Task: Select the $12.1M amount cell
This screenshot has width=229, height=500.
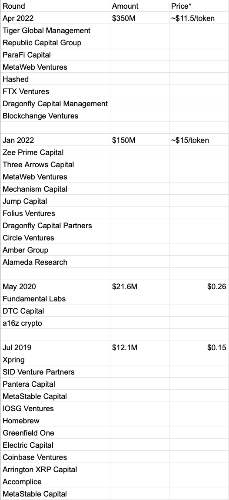Action: pyautogui.click(x=139, y=347)
